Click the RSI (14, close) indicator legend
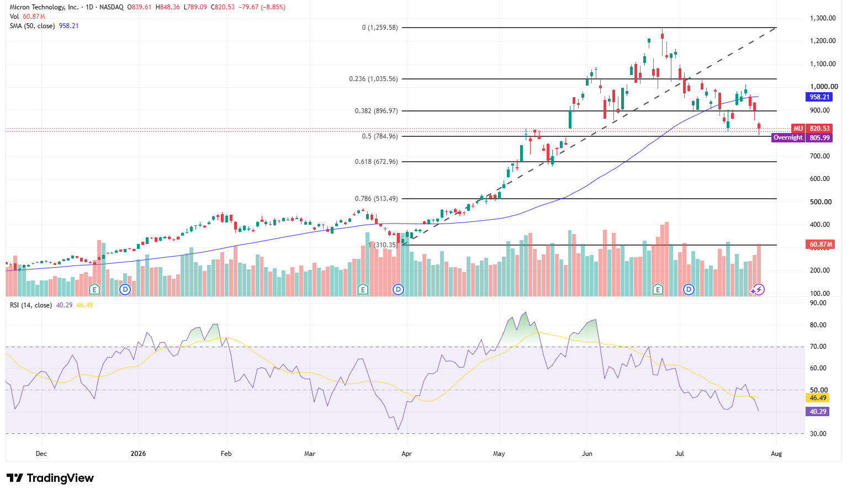 click(31, 305)
